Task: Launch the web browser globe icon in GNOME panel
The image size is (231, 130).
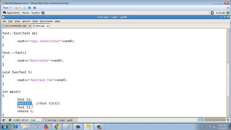Action: [x=43, y=13]
